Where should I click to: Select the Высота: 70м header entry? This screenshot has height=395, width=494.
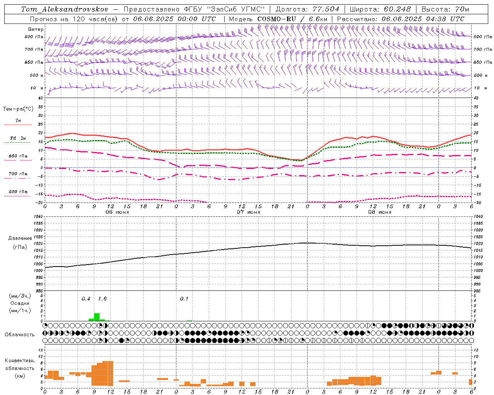point(445,9)
